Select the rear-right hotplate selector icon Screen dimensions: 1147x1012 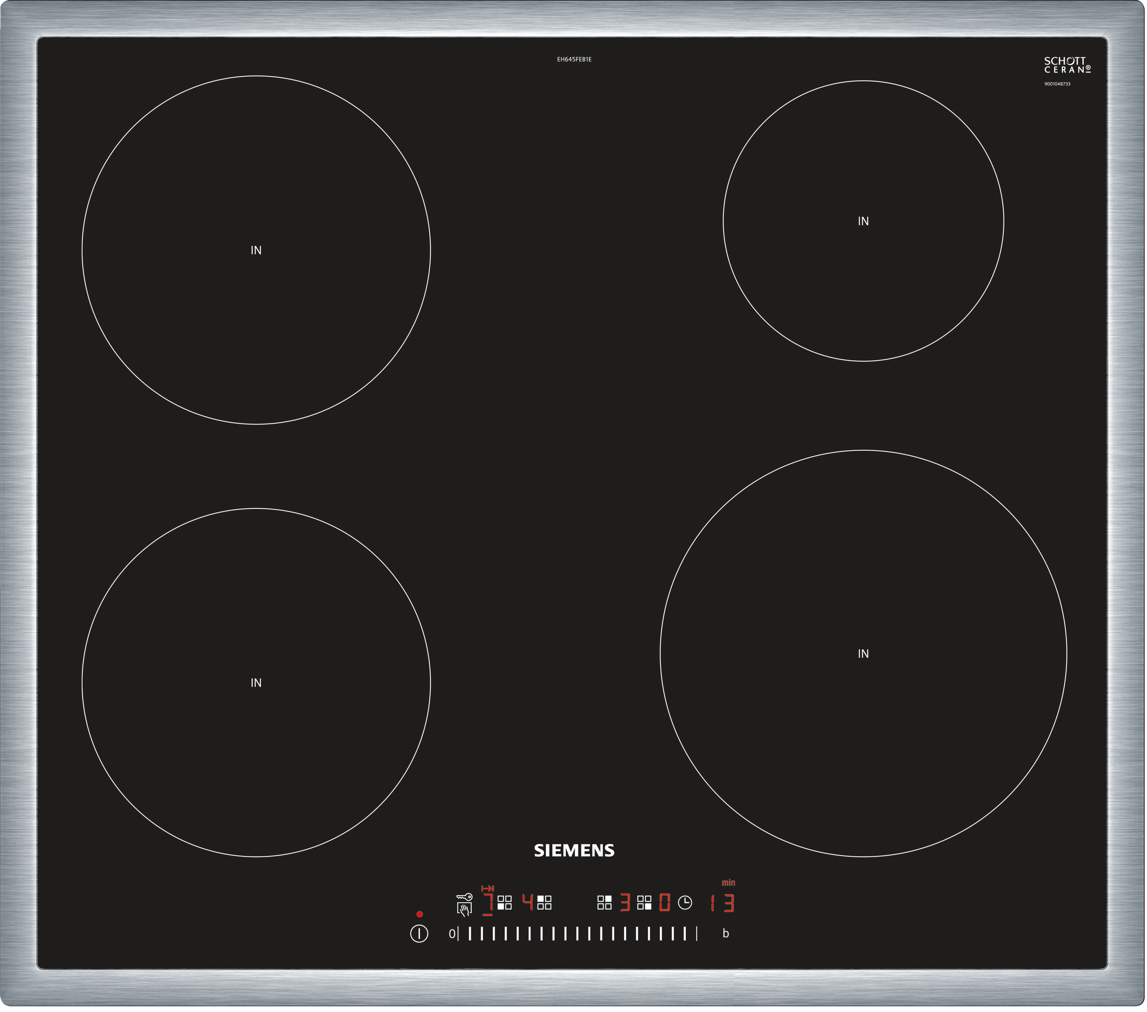pos(604,903)
